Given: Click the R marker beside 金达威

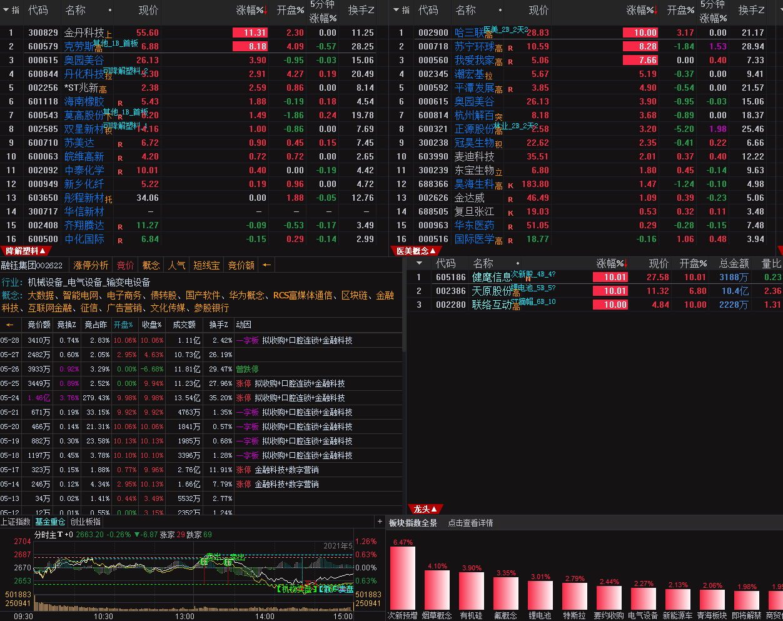Looking at the screenshot, I should [510, 199].
